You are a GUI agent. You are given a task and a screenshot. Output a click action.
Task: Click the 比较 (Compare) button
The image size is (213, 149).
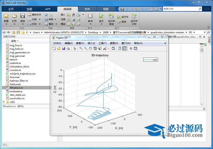tap(32, 19)
